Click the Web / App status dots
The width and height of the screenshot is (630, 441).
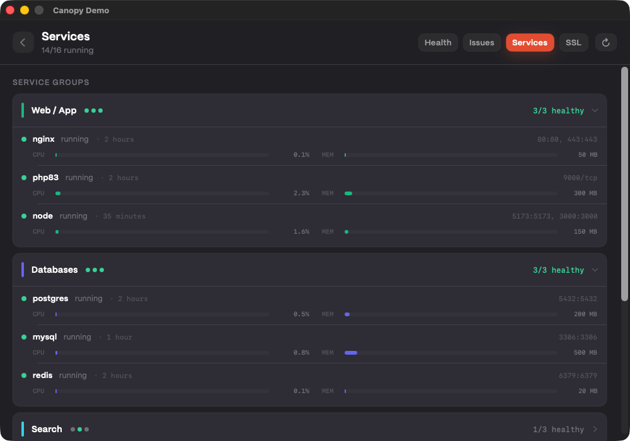[x=94, y=110]
